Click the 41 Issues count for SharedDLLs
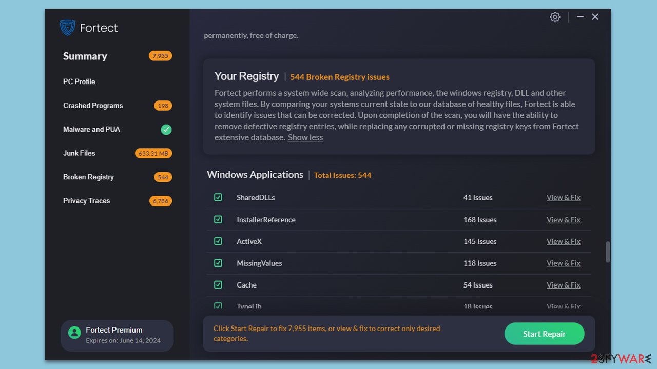 478,197
